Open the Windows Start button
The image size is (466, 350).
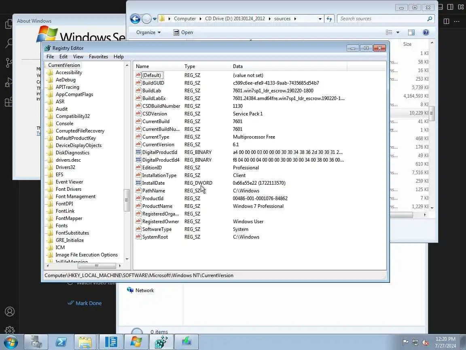tap(11, 342)
